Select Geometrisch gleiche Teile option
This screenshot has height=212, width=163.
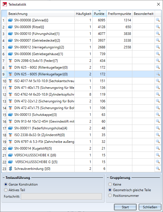tap(110, 190)
